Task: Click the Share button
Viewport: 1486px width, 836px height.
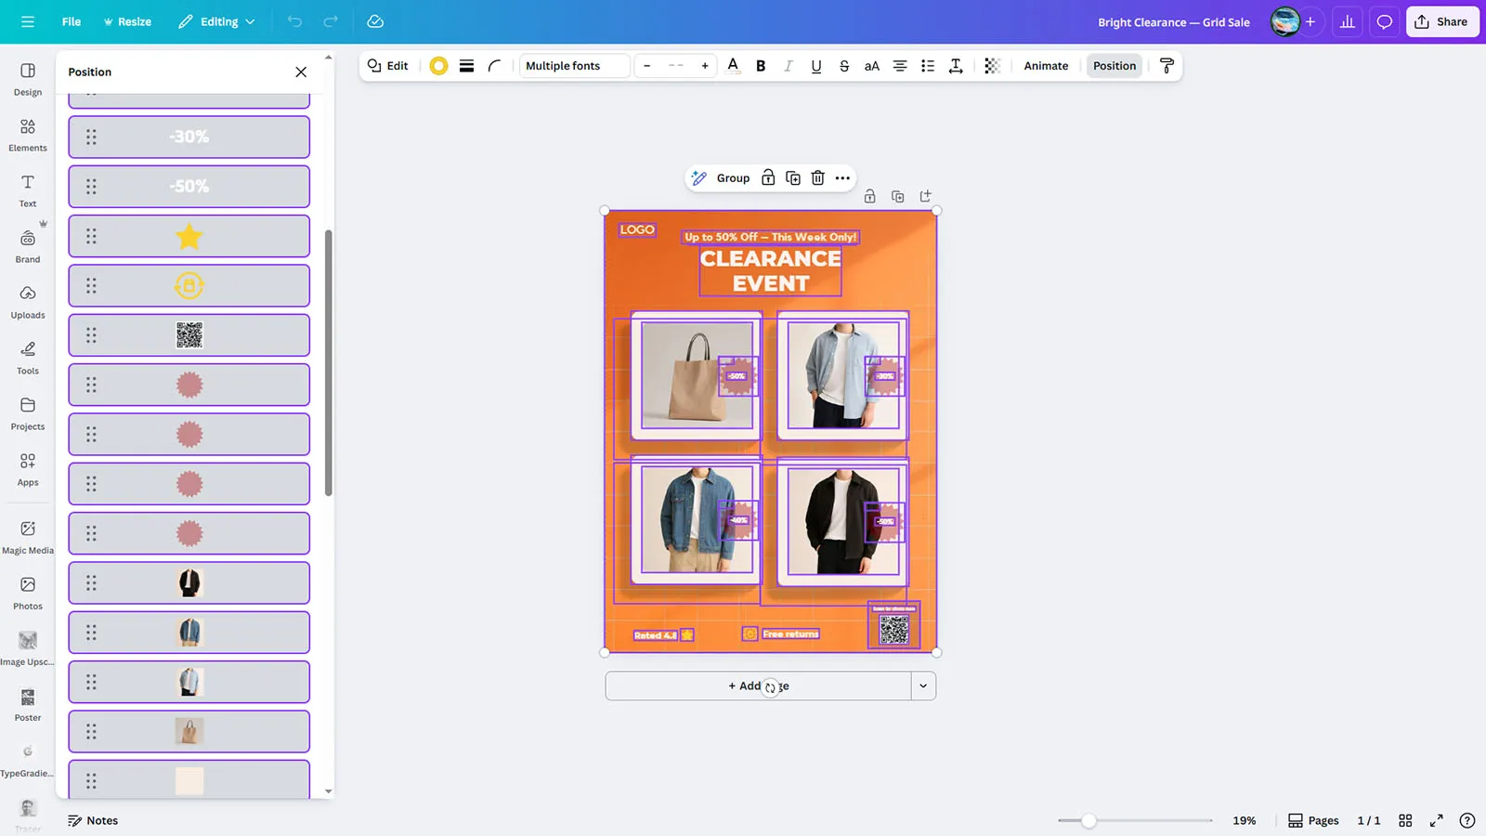Action: point(1441,21)
